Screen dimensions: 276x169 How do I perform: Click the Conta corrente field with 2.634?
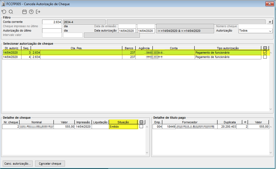(x=52, y=22)
